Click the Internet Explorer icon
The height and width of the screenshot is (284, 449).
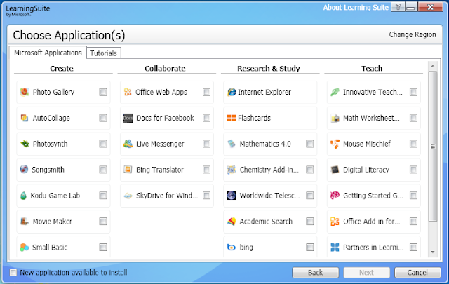[x=231, y=92]
